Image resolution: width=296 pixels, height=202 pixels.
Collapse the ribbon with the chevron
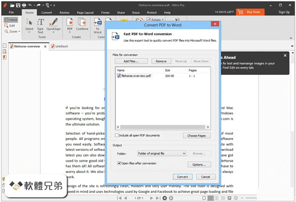click(x=291, y=38)
